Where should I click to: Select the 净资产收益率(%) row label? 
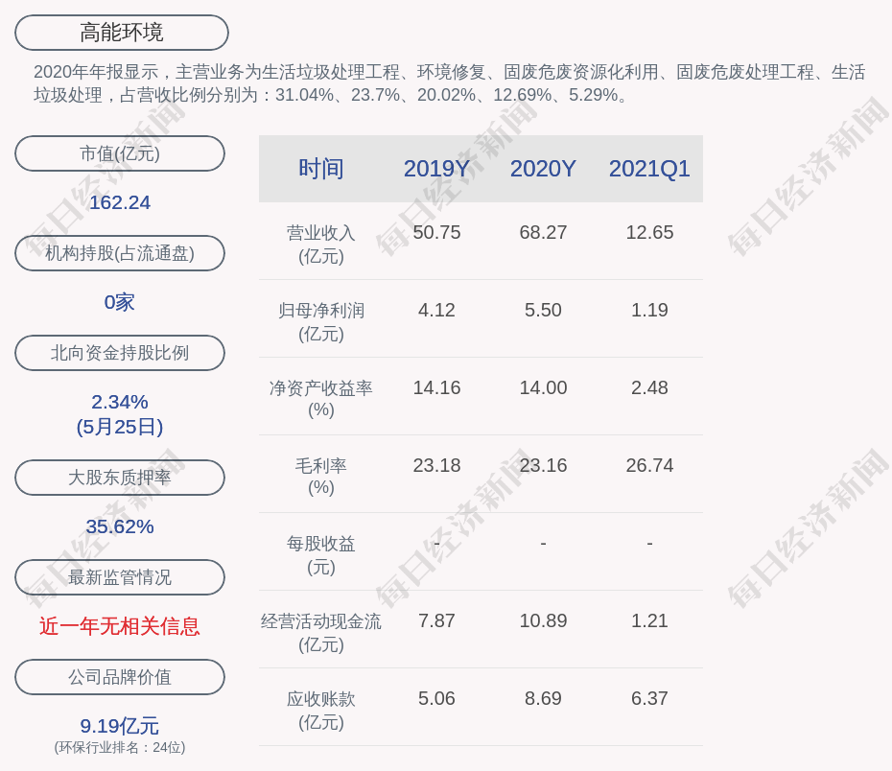tap(321, 399)
